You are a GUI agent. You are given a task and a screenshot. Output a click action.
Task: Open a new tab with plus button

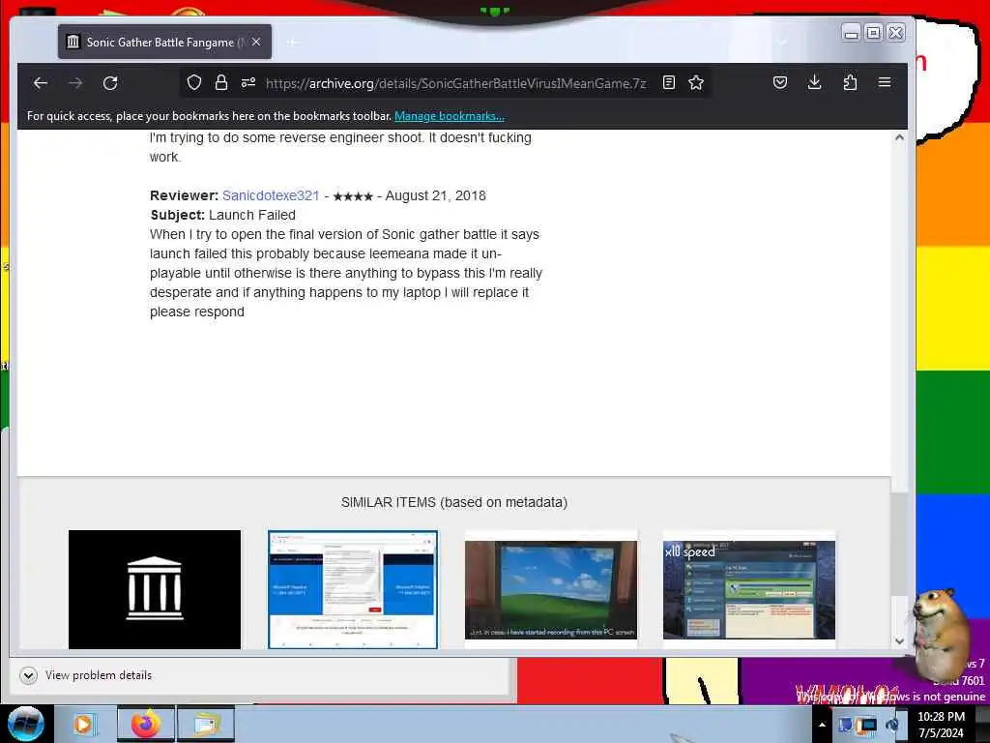pos(293,43)
